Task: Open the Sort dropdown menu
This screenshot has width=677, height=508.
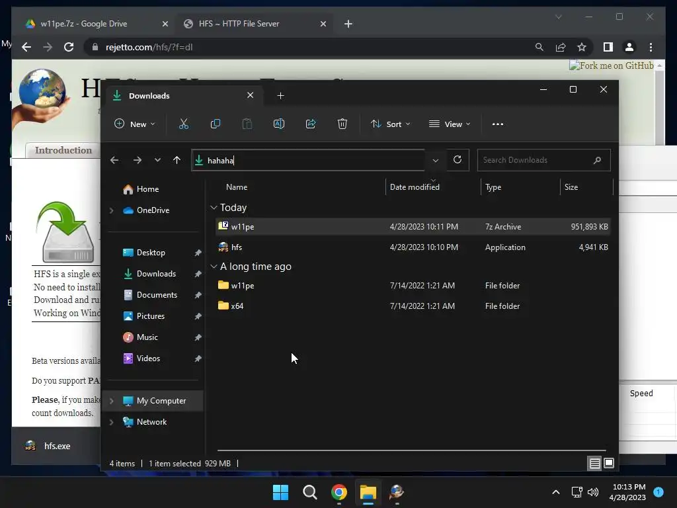Action: click(390, 124)
